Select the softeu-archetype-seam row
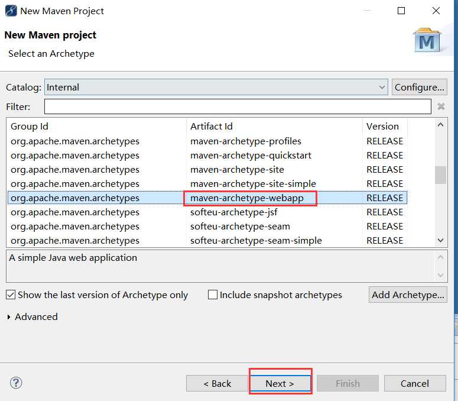Screen dimensions: 458x401 [x=207, y=226]
